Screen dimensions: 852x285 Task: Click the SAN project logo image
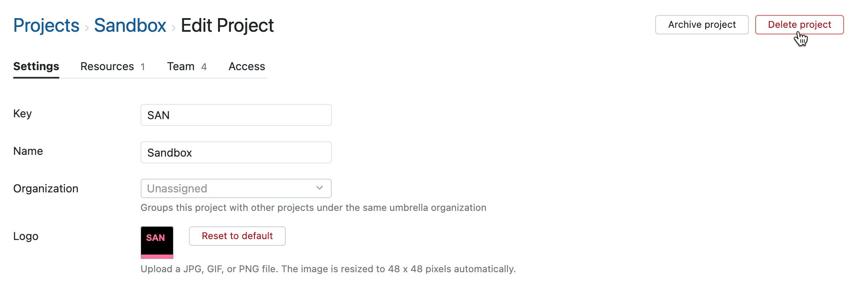coord(157,242)
